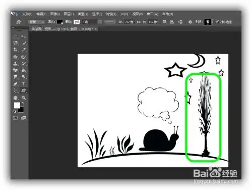Open the 滤镜(T) menu
This screenshot has width=252, height=190.
111,14
